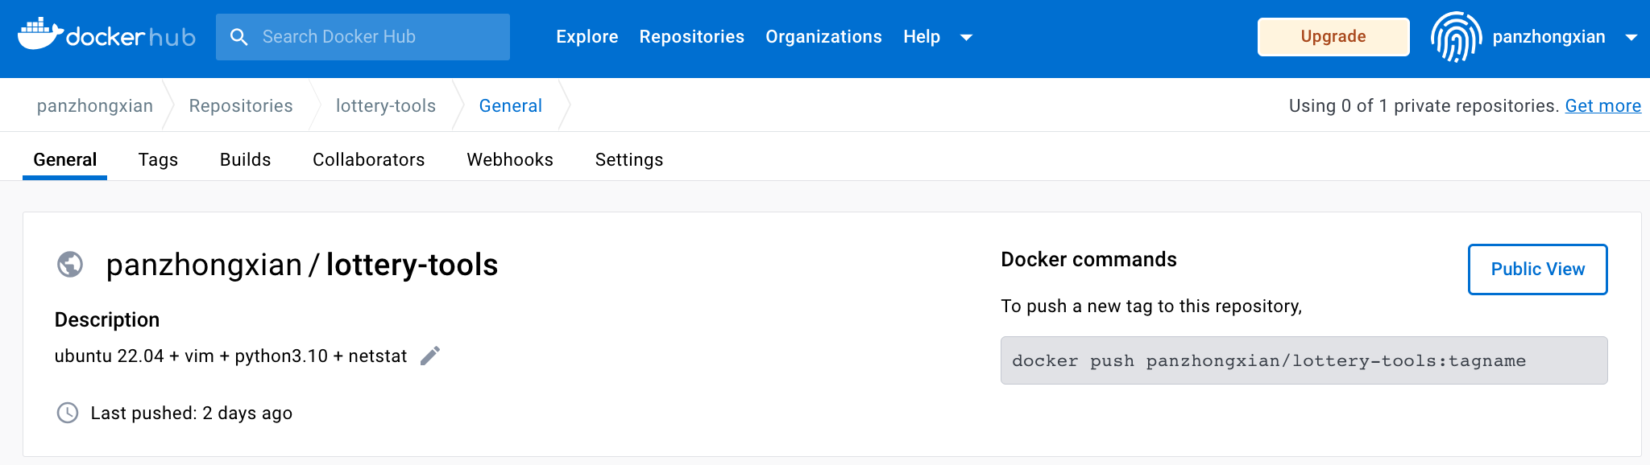1650x465 pixels.
Task: Go to lottery-tools breadcrumb
Action: pos(386,105)
